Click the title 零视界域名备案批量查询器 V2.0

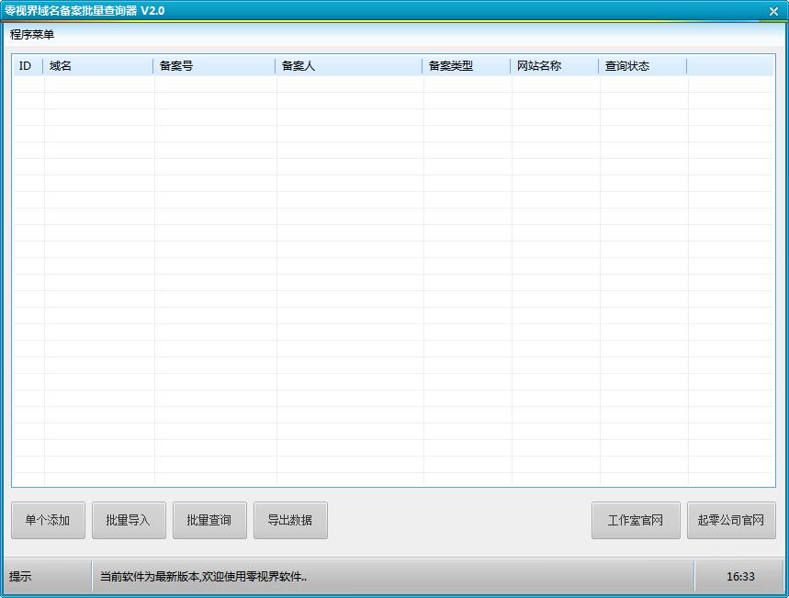(x=85, y=11)
